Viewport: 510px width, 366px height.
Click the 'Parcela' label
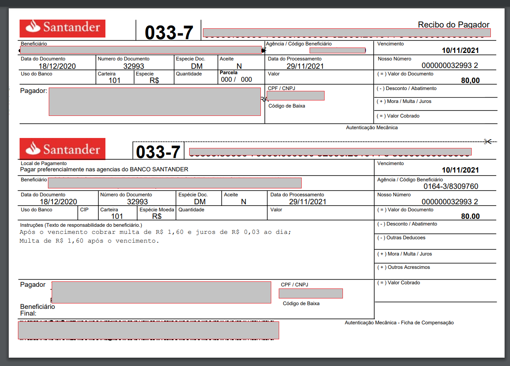229,73
